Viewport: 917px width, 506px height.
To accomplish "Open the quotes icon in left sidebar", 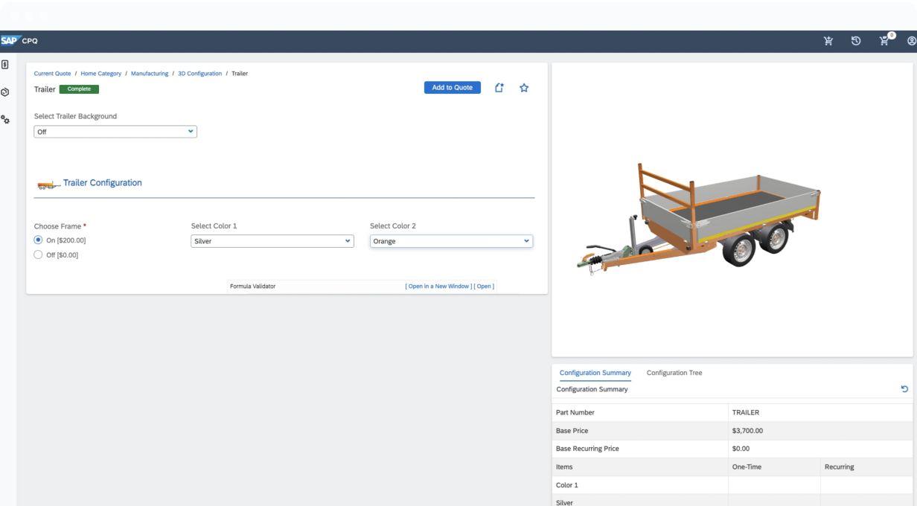I will coord(5,65).
